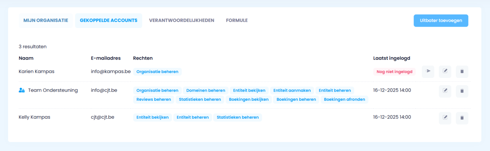
Task: Edit Team Ondersteuning account
Action: point(445,91)
